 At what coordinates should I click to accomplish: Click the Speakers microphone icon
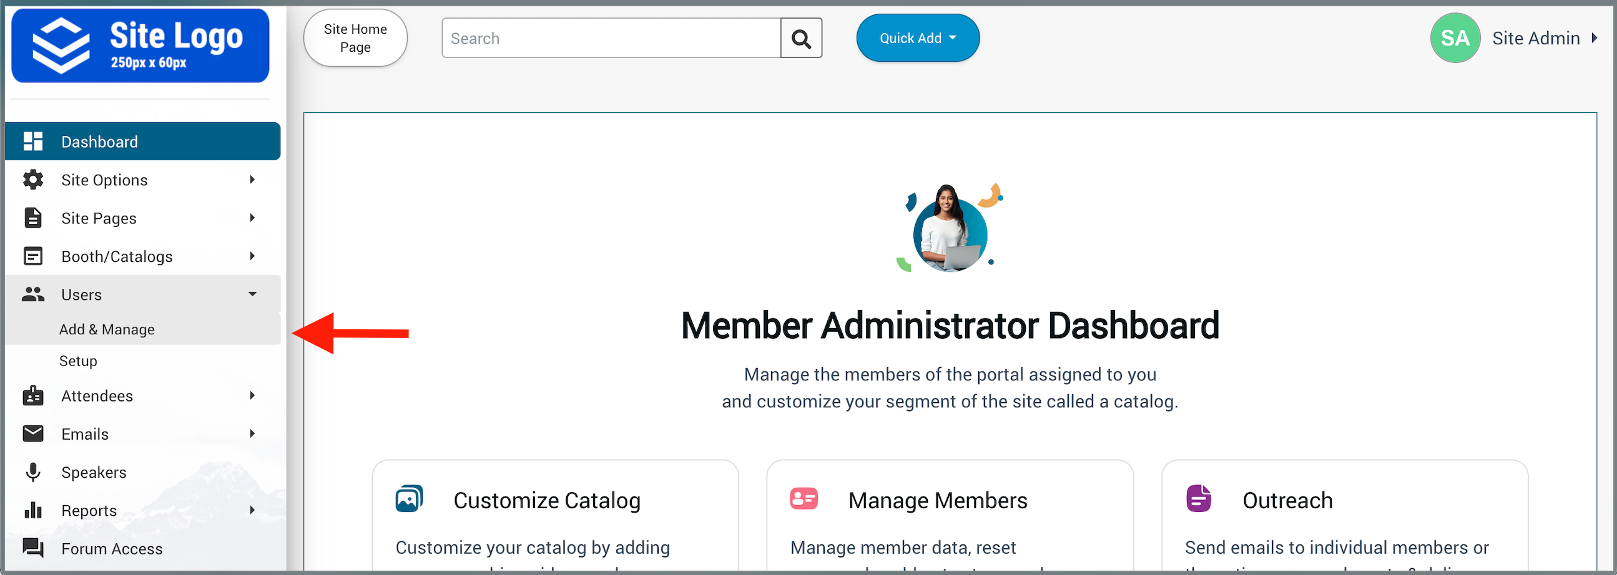[32, 472]
